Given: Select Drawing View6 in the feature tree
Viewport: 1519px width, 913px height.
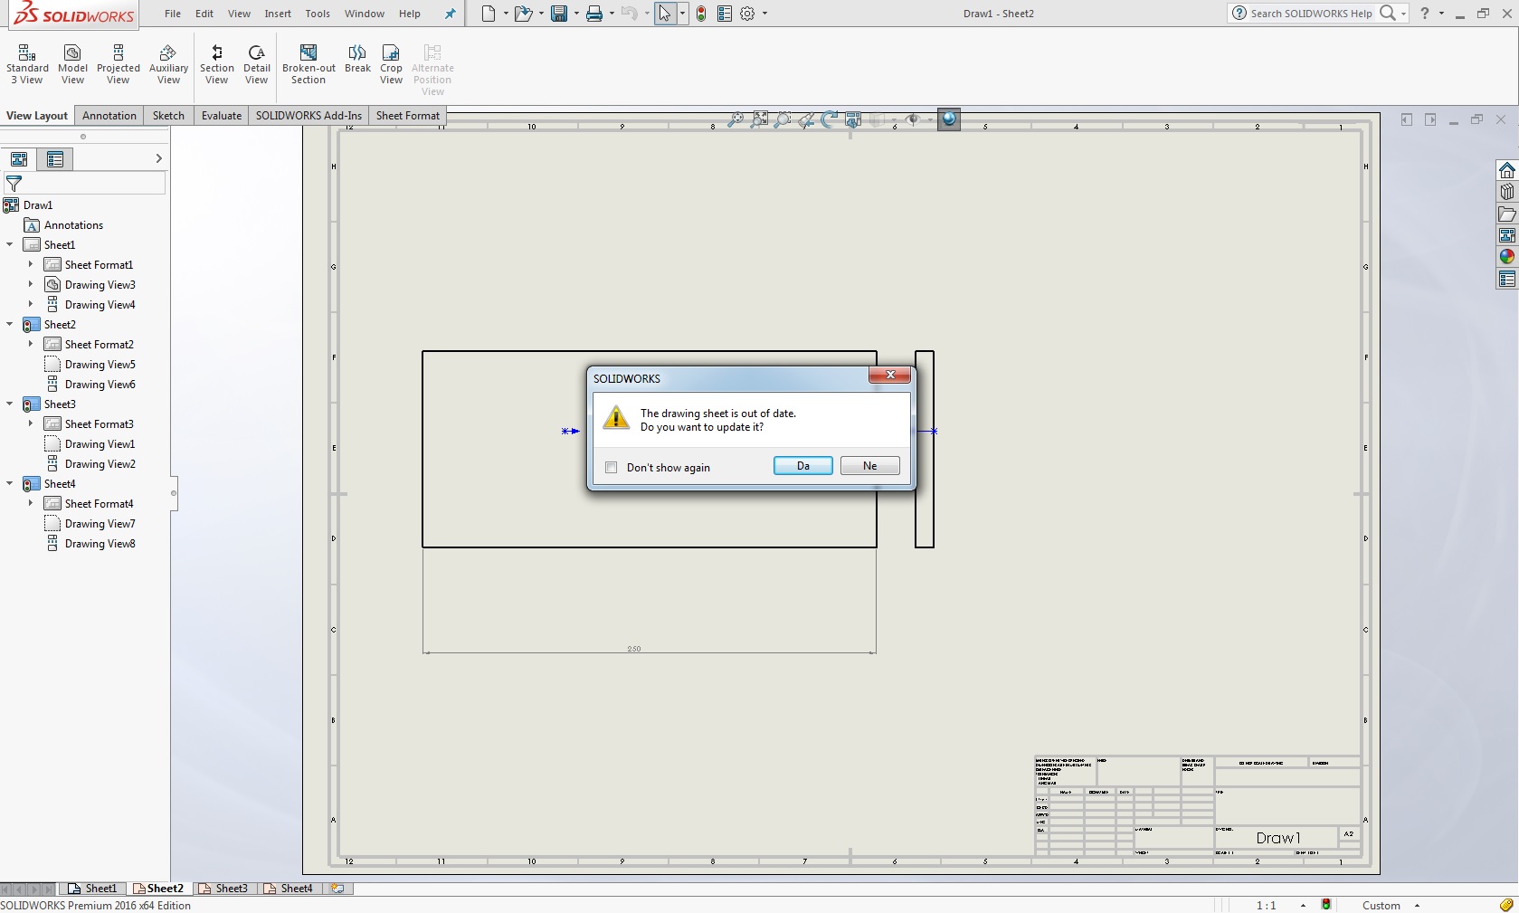Looking at the screenshot, I should [x=100, y=385].
